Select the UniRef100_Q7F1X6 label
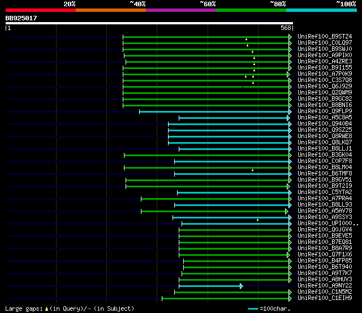Image resolution: width=362 pixels, height=313 pixels. 325,255
